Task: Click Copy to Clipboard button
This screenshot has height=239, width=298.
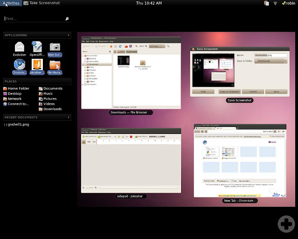Action: (x=230, y=91)
